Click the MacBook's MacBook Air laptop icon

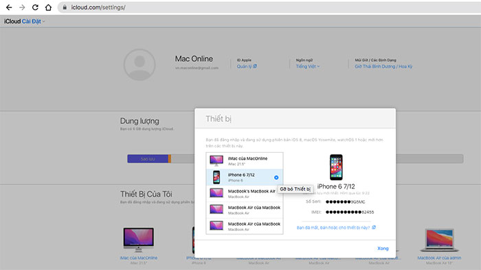click(216, 193)
